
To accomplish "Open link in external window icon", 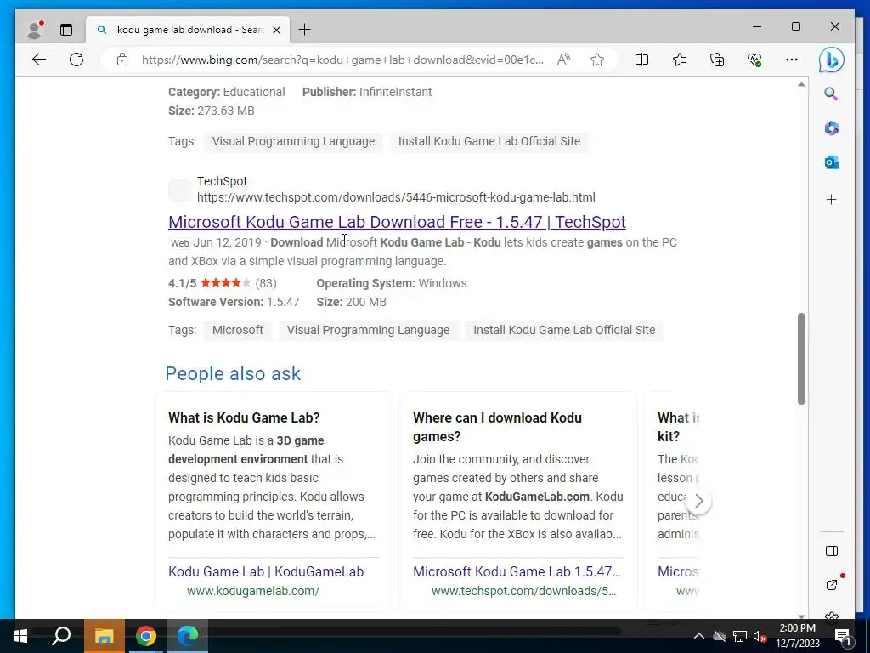I will (831, 585).
